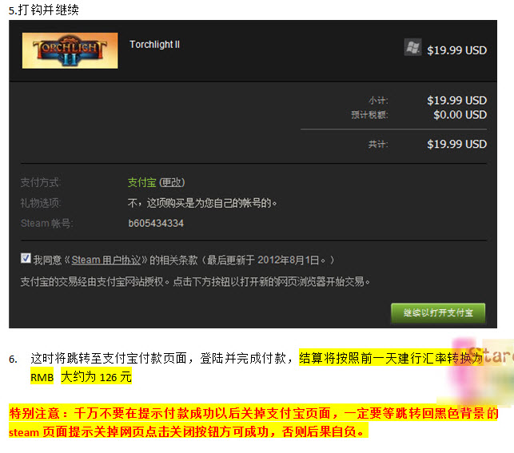Click the Torchlight II game thumbnail
The height and width of the screenshot is (453, 514).
[x=70, y=50]
